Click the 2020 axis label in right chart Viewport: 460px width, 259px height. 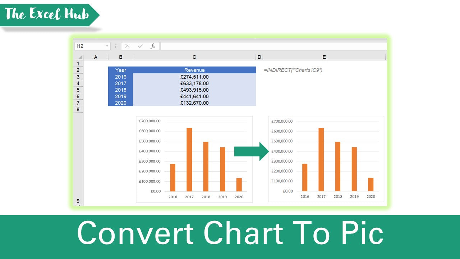[371, 196]
